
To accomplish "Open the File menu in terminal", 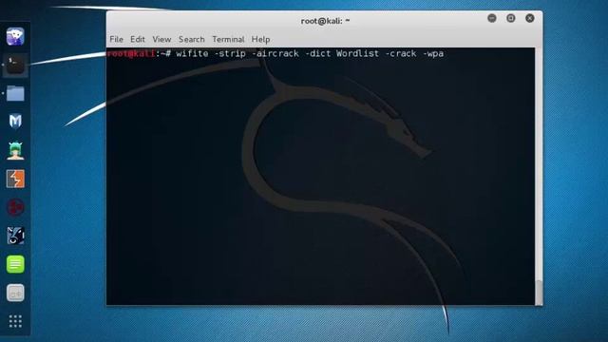I will [116, 39].
